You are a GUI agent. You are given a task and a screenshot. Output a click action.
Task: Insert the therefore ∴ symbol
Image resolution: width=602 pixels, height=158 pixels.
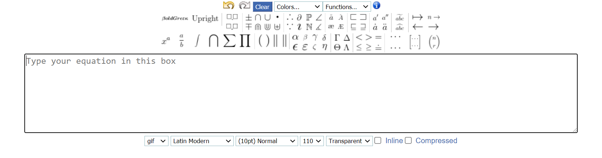click(290, 17)
